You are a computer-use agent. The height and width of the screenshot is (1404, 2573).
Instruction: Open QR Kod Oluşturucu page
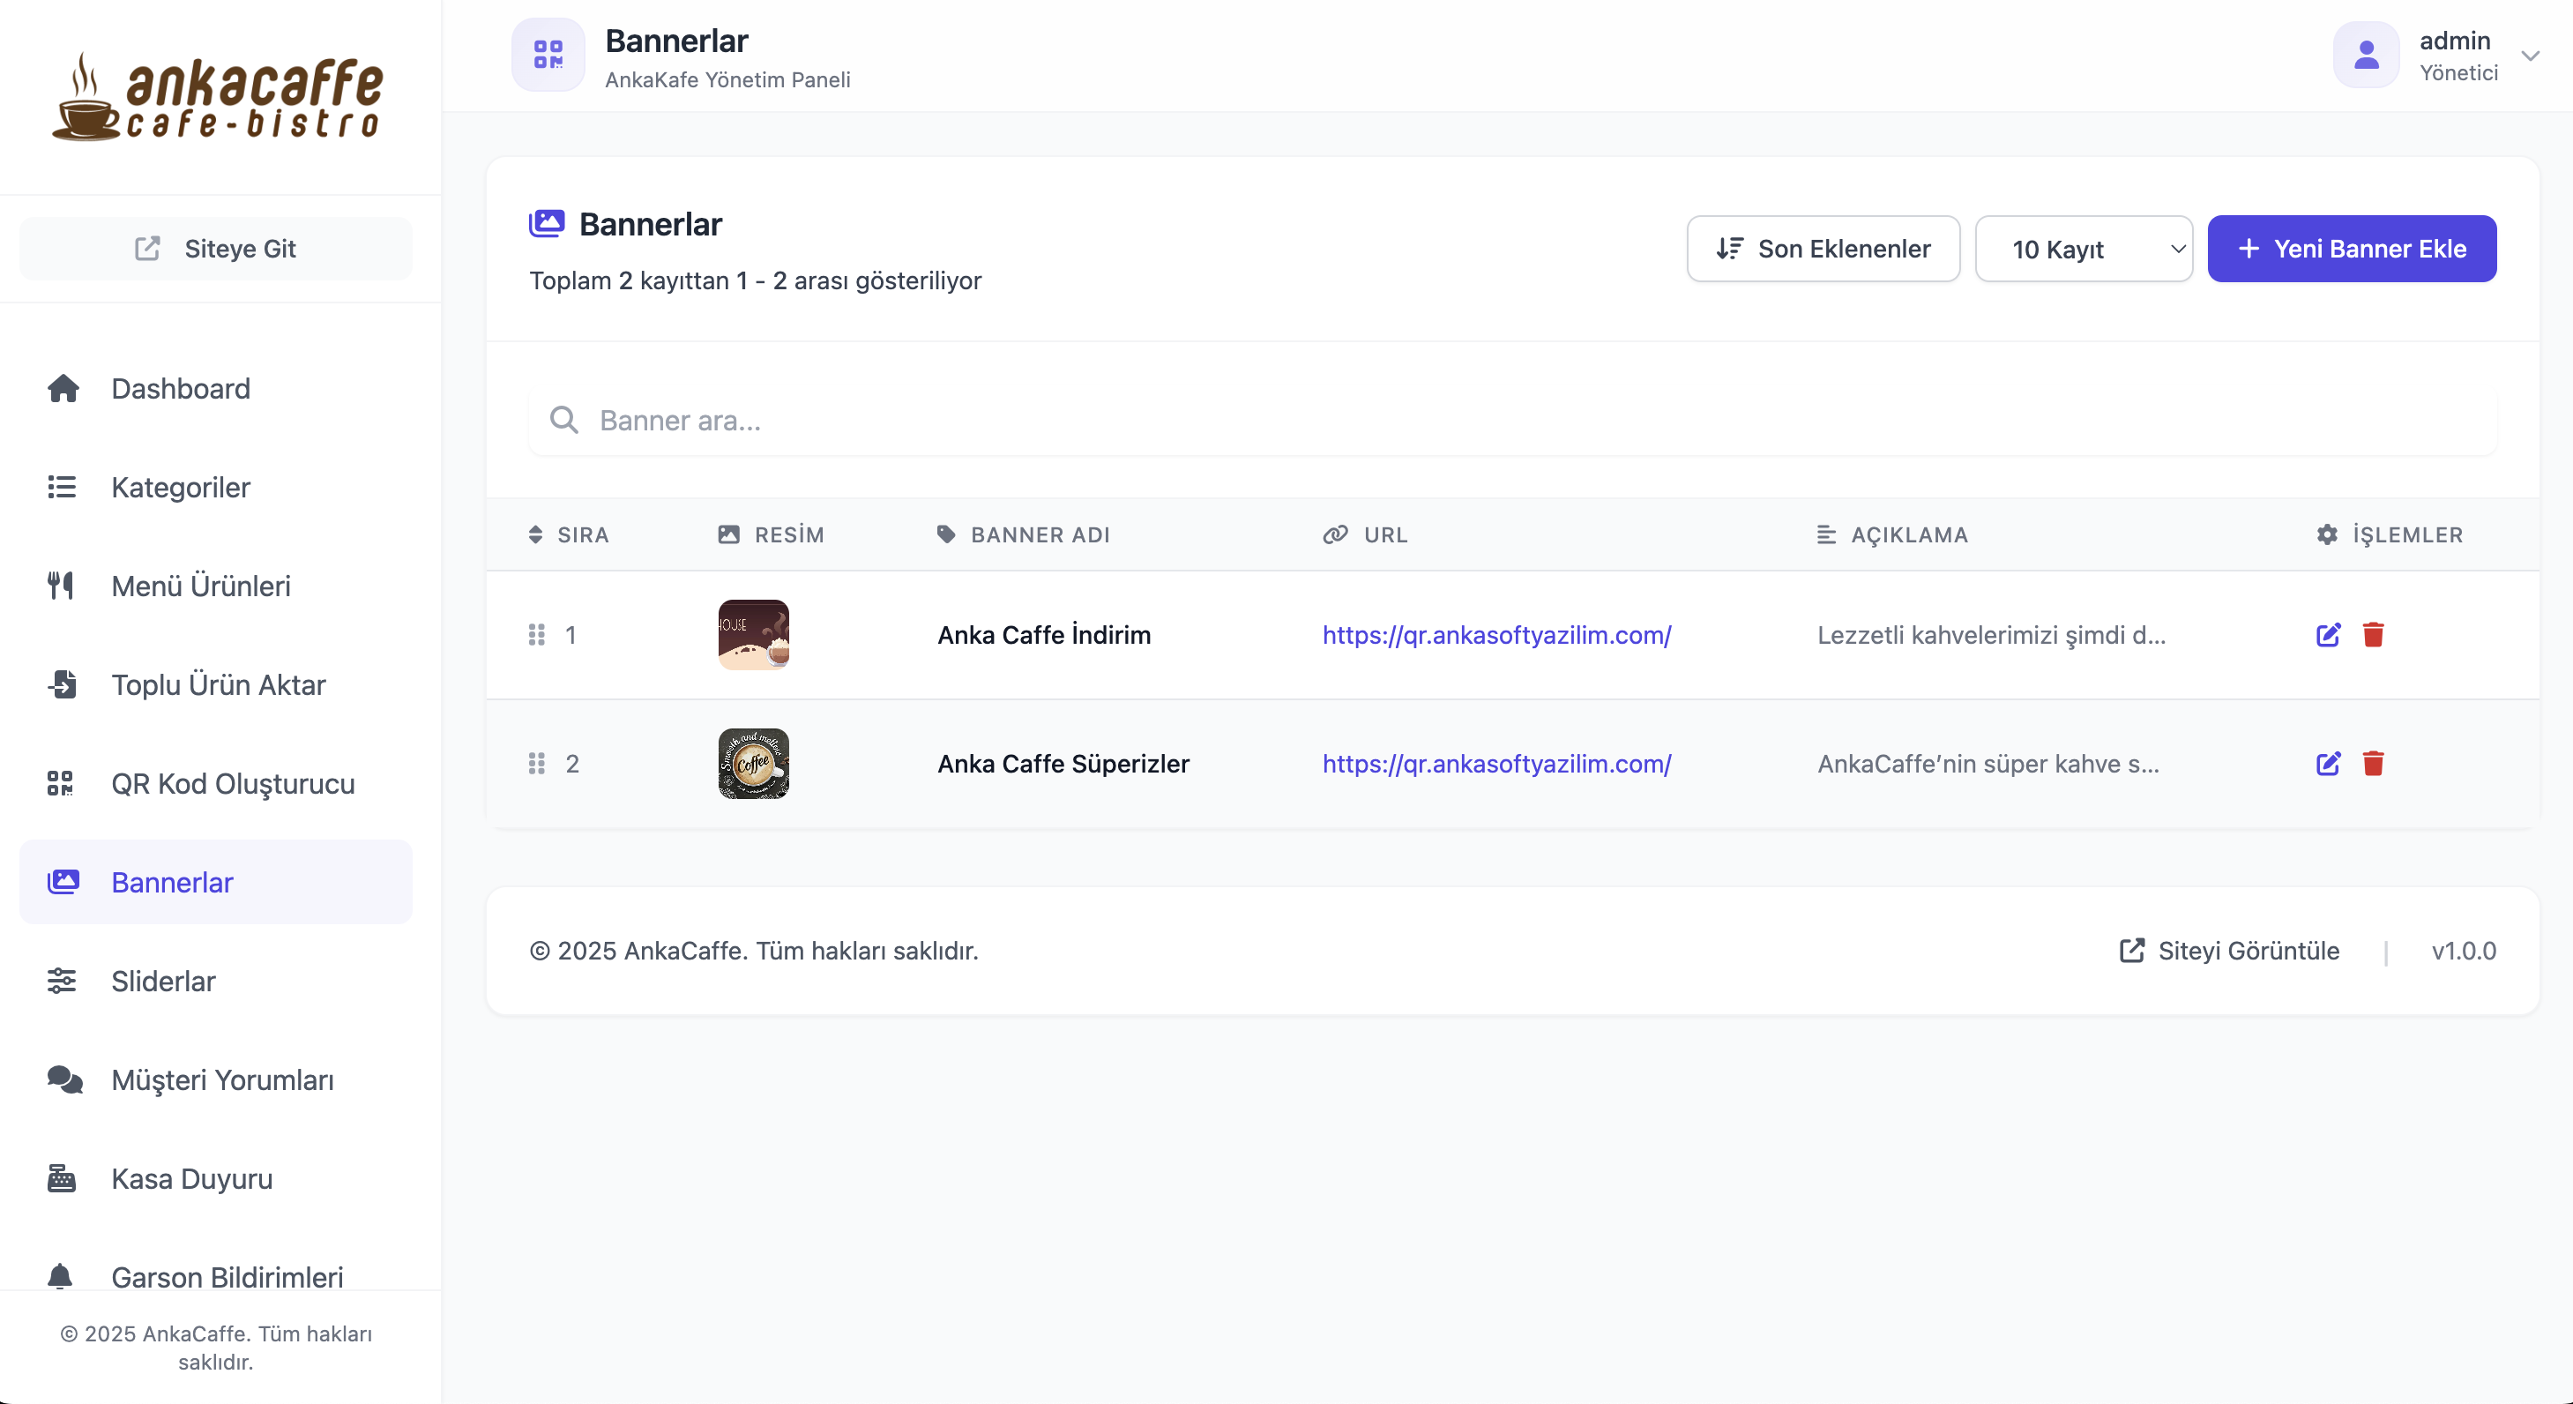coord(216,783)
